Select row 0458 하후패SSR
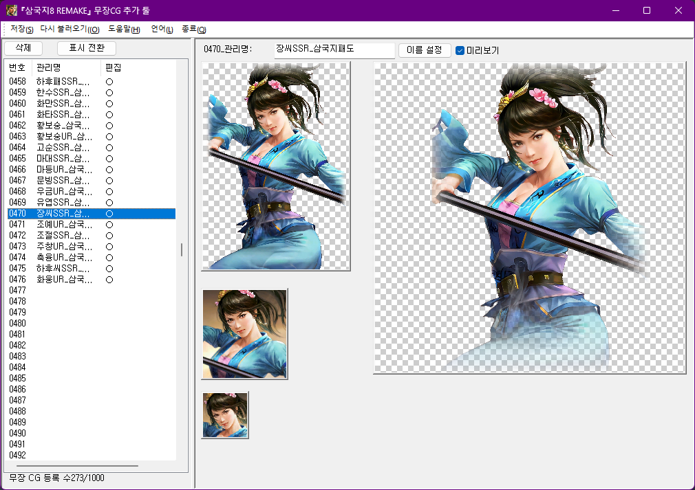This screenshot has width=695, height=490. [92, 82]
